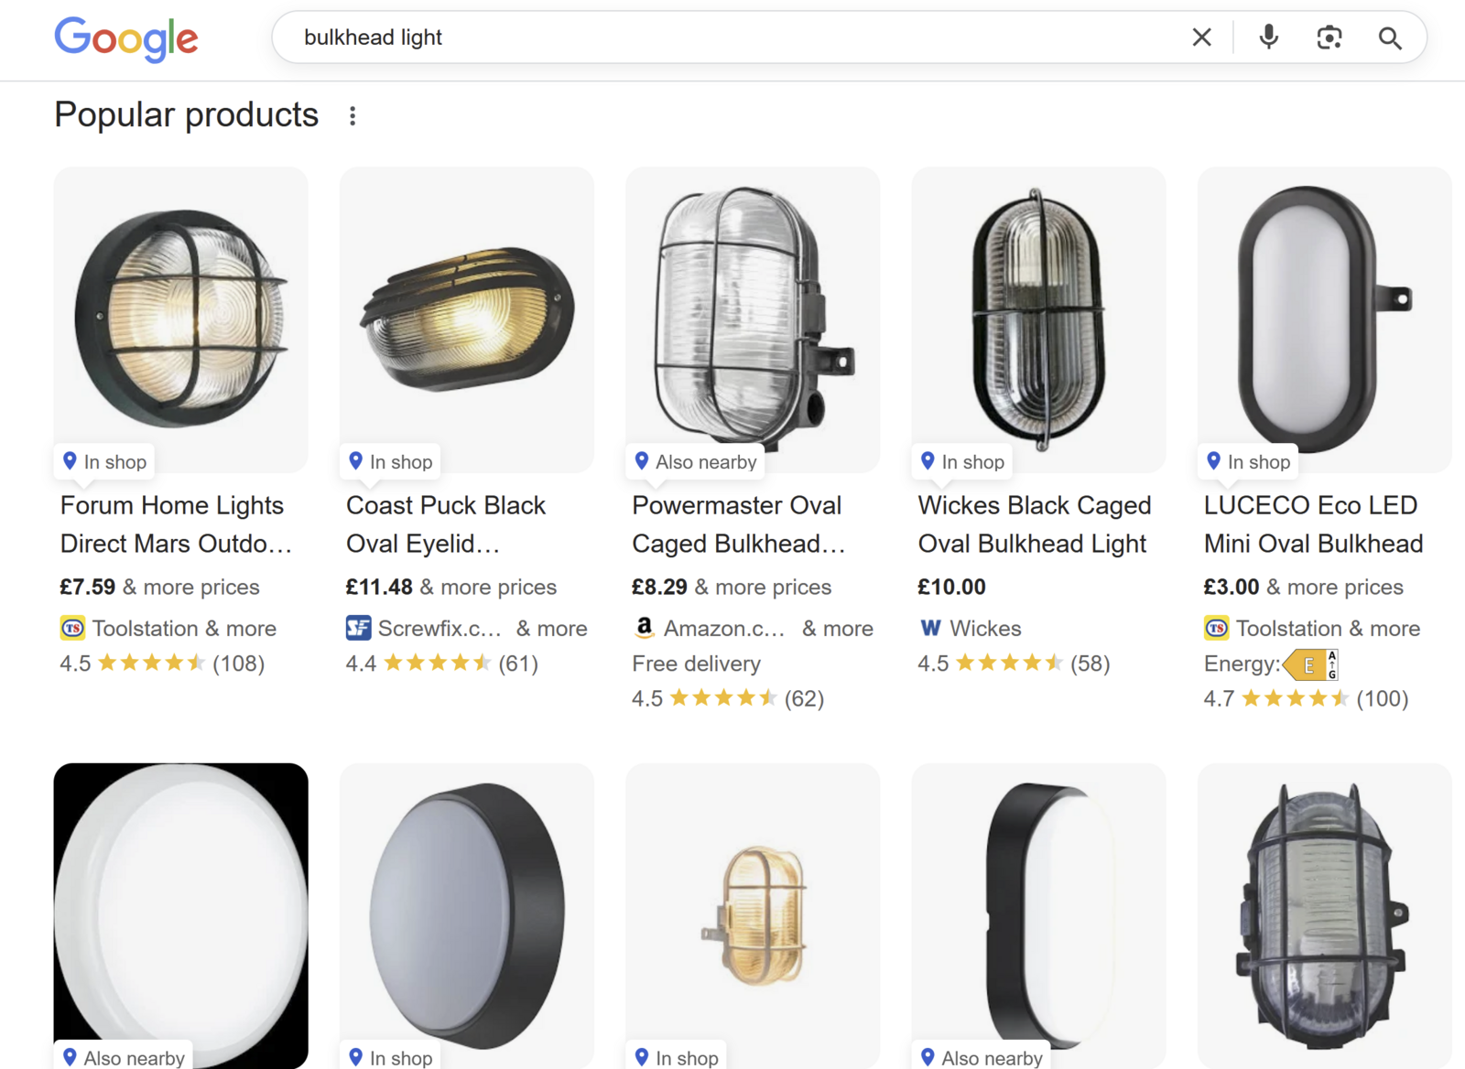The image size is (1465, 1069).
Task: Open LUCECO Eco LED Mini Oval Bulkhead
Action: pos(1312,524)
